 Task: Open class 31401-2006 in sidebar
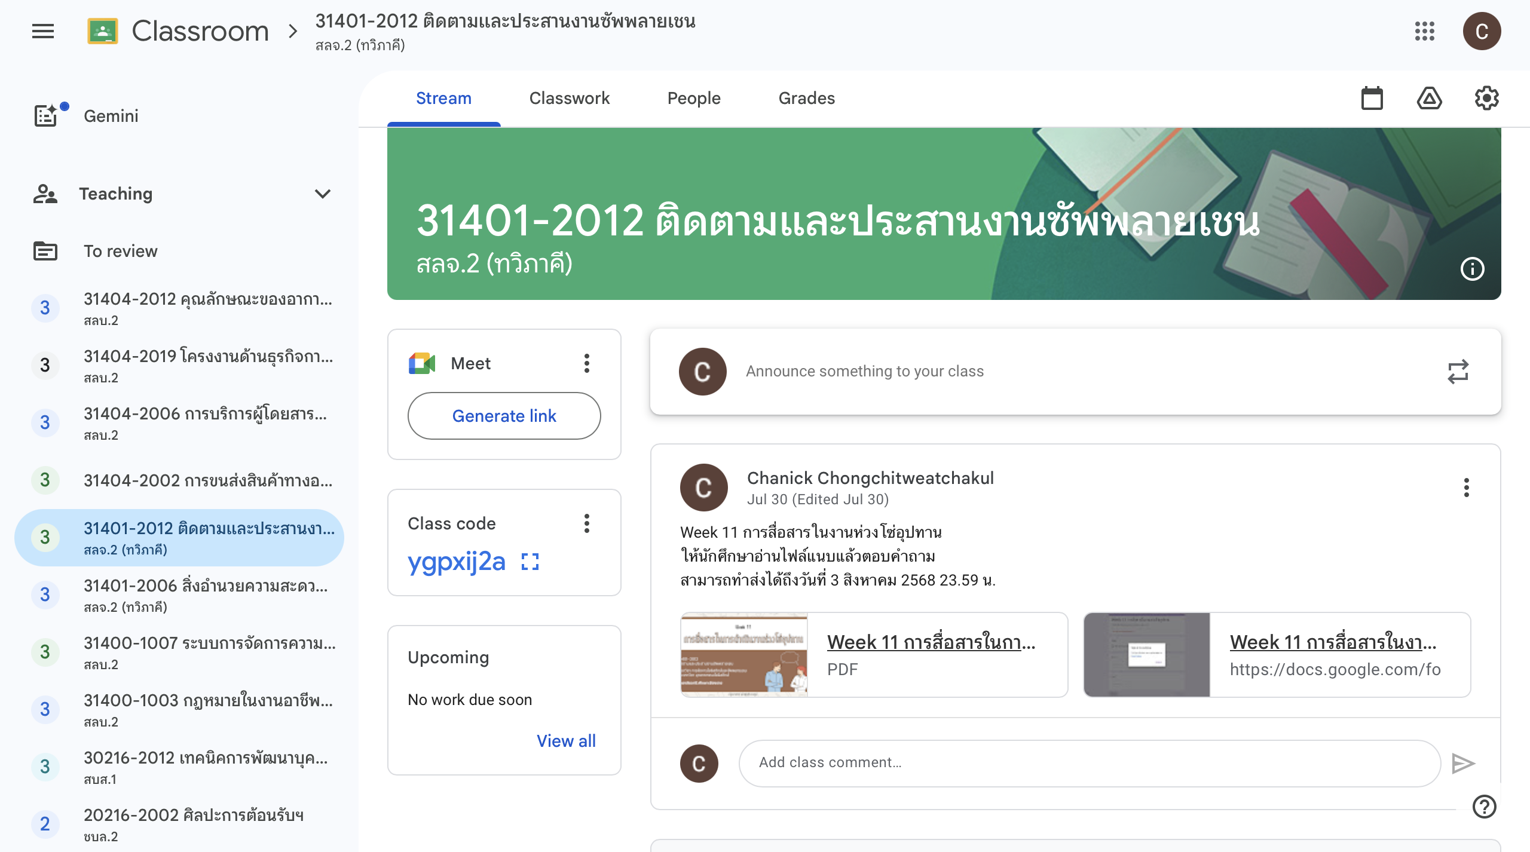coord(179,595)
